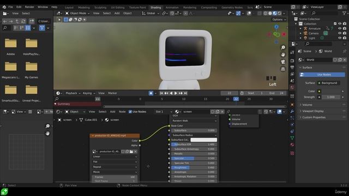Open the Movie source dropdown

(x=115, y=172)
